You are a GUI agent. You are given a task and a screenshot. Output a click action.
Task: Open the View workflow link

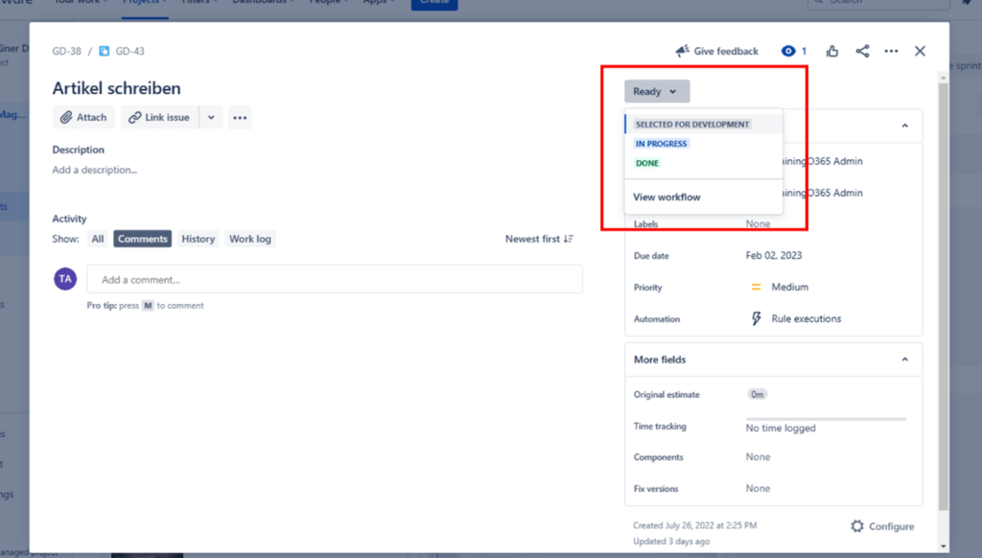(666, 197)
